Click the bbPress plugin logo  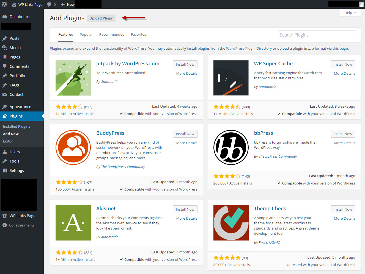[231, 147]
